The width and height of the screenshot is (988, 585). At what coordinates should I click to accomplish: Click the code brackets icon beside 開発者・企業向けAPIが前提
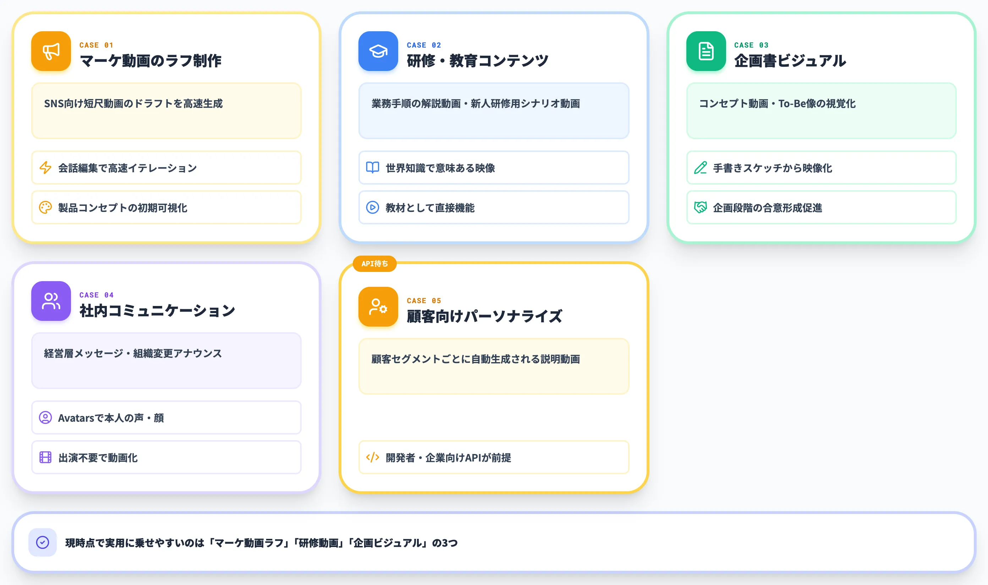(372, 457)
